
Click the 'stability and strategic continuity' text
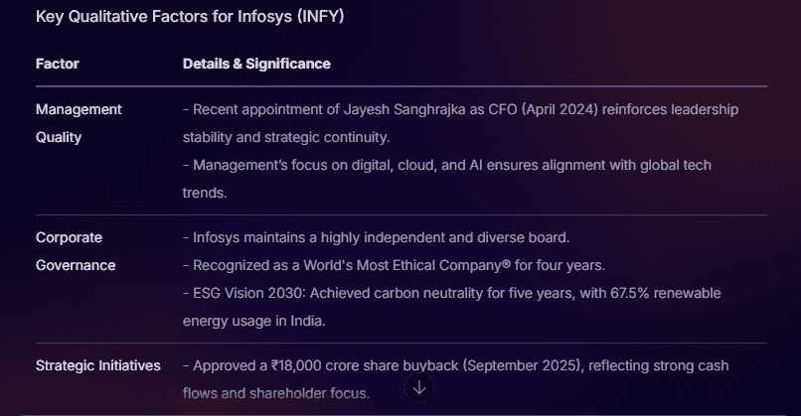point(286,137)
